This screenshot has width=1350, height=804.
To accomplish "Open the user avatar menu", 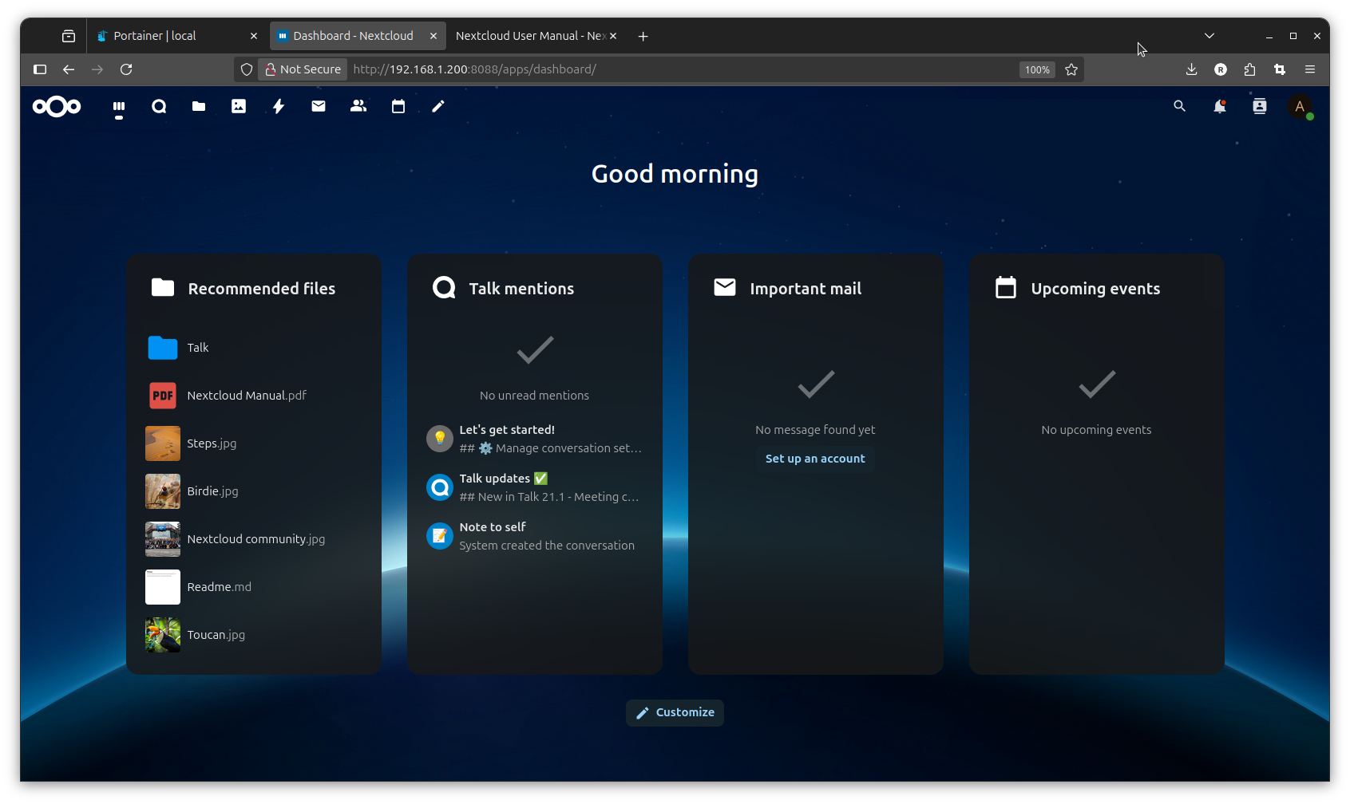I will pos(1300,106).
